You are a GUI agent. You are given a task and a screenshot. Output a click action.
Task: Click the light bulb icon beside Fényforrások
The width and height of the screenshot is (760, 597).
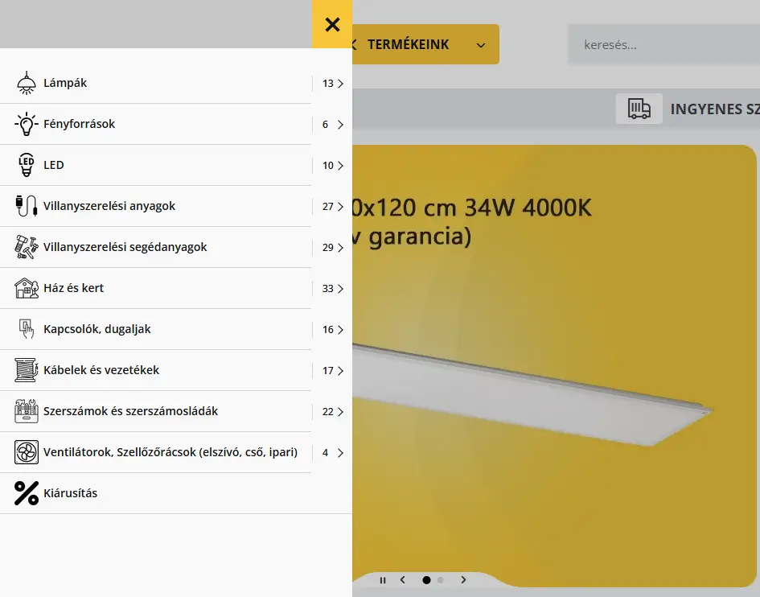(27, 124)
